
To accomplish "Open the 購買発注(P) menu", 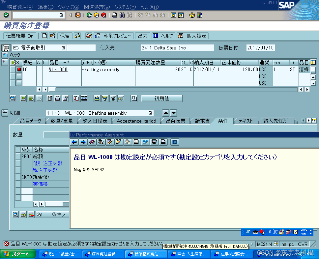I will (20, 7).
